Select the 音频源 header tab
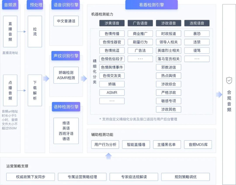The height and width of the screenshot is (185, 236). tap(13, 5)
